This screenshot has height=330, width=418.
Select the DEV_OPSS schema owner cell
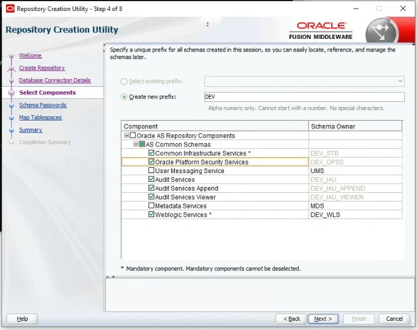(355, 162)
